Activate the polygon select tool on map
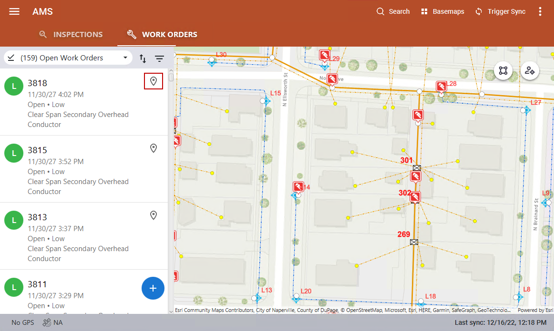The image size is (554, 331). pyautogui.click(x=503, y=70)
